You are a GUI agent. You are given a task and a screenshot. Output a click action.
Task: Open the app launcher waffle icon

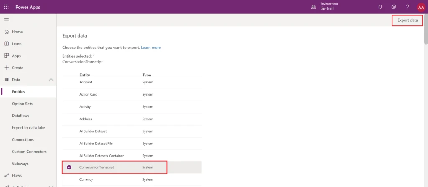(6, 7)
